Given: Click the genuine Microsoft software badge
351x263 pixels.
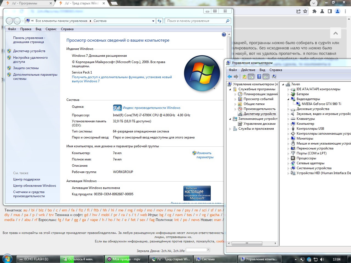Looking at the screenshot, I should (197, 193).
